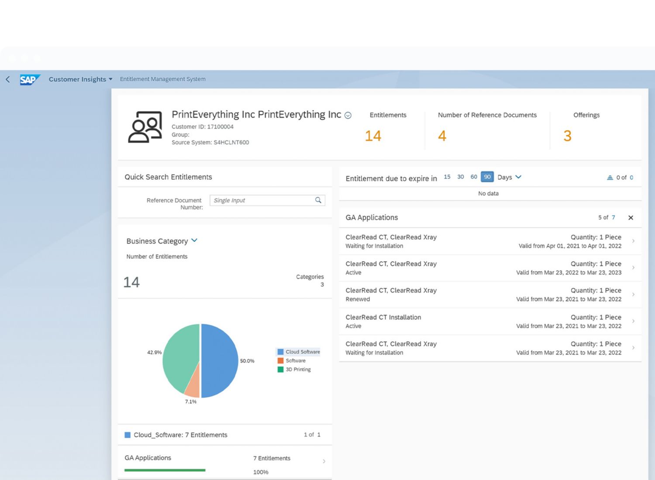Select 15 days expiry filter
Image resolution: width=655 pixels, height=480 pixels.
[x=447, y=177]
